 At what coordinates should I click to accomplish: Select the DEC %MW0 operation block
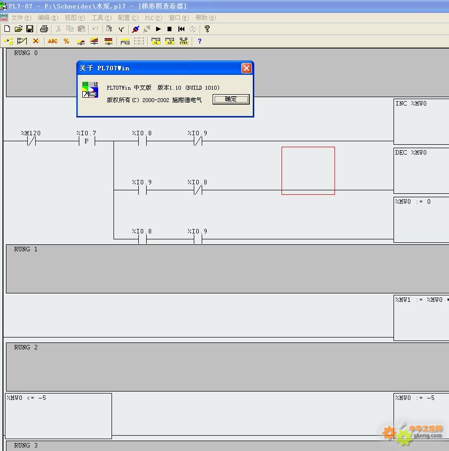[x=421, y=170]
